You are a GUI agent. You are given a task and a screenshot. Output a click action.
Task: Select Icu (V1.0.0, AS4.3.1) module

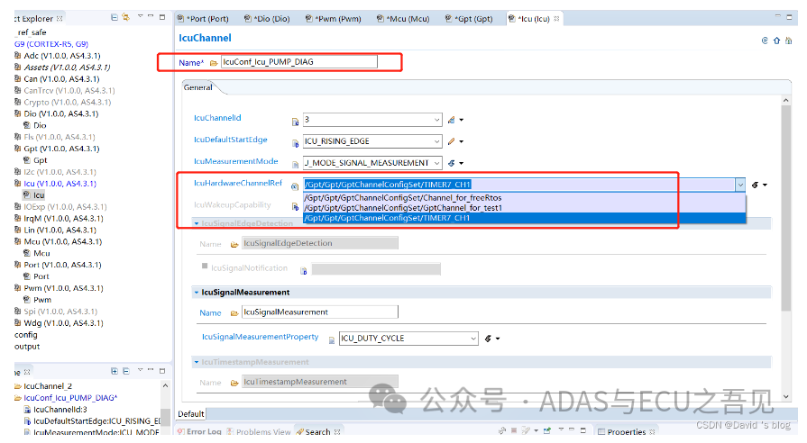(x=60, y=184)
